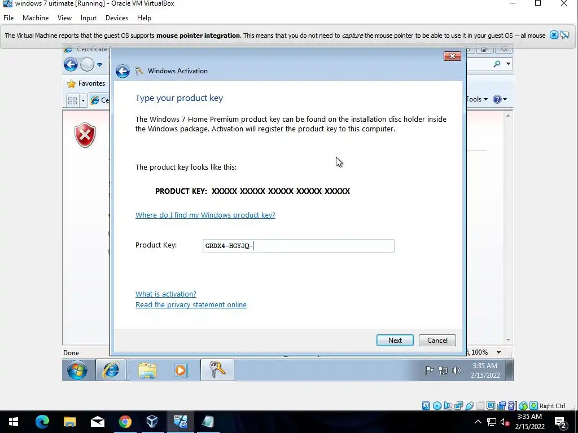
Task: Click the Internet Explorer page scroll up arrow
Action: pos(509,116)
